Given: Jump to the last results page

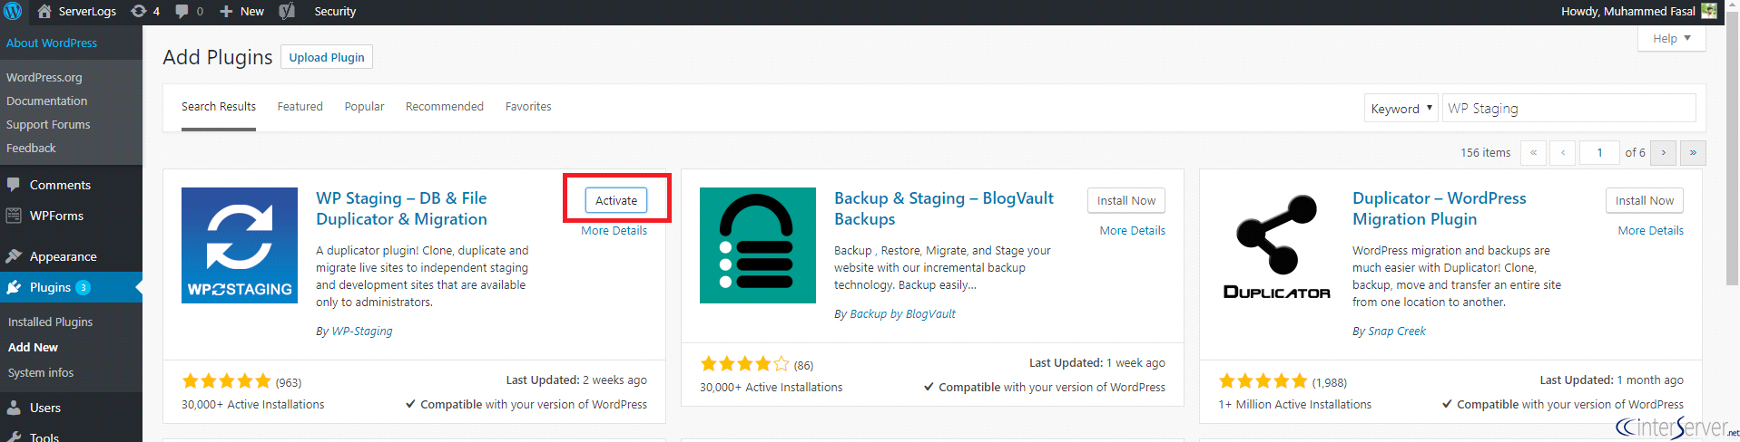Looking at the screenshot, I should [x=1693, y=152].
